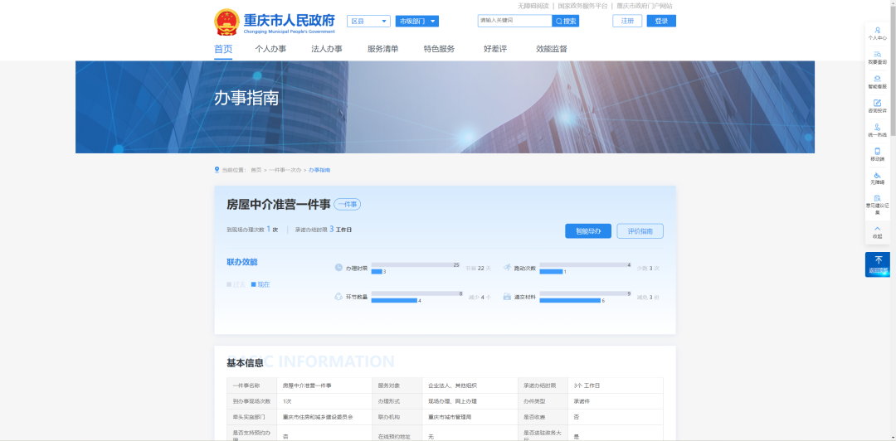Click breadcrumb link 一件事一次办
This screenshot has height=441, width=896.
pos(285,170)
